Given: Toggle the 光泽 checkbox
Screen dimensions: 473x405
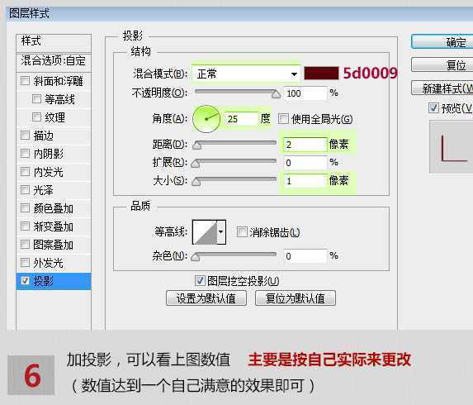Looking at the screenshot, I should coord(25,189).
